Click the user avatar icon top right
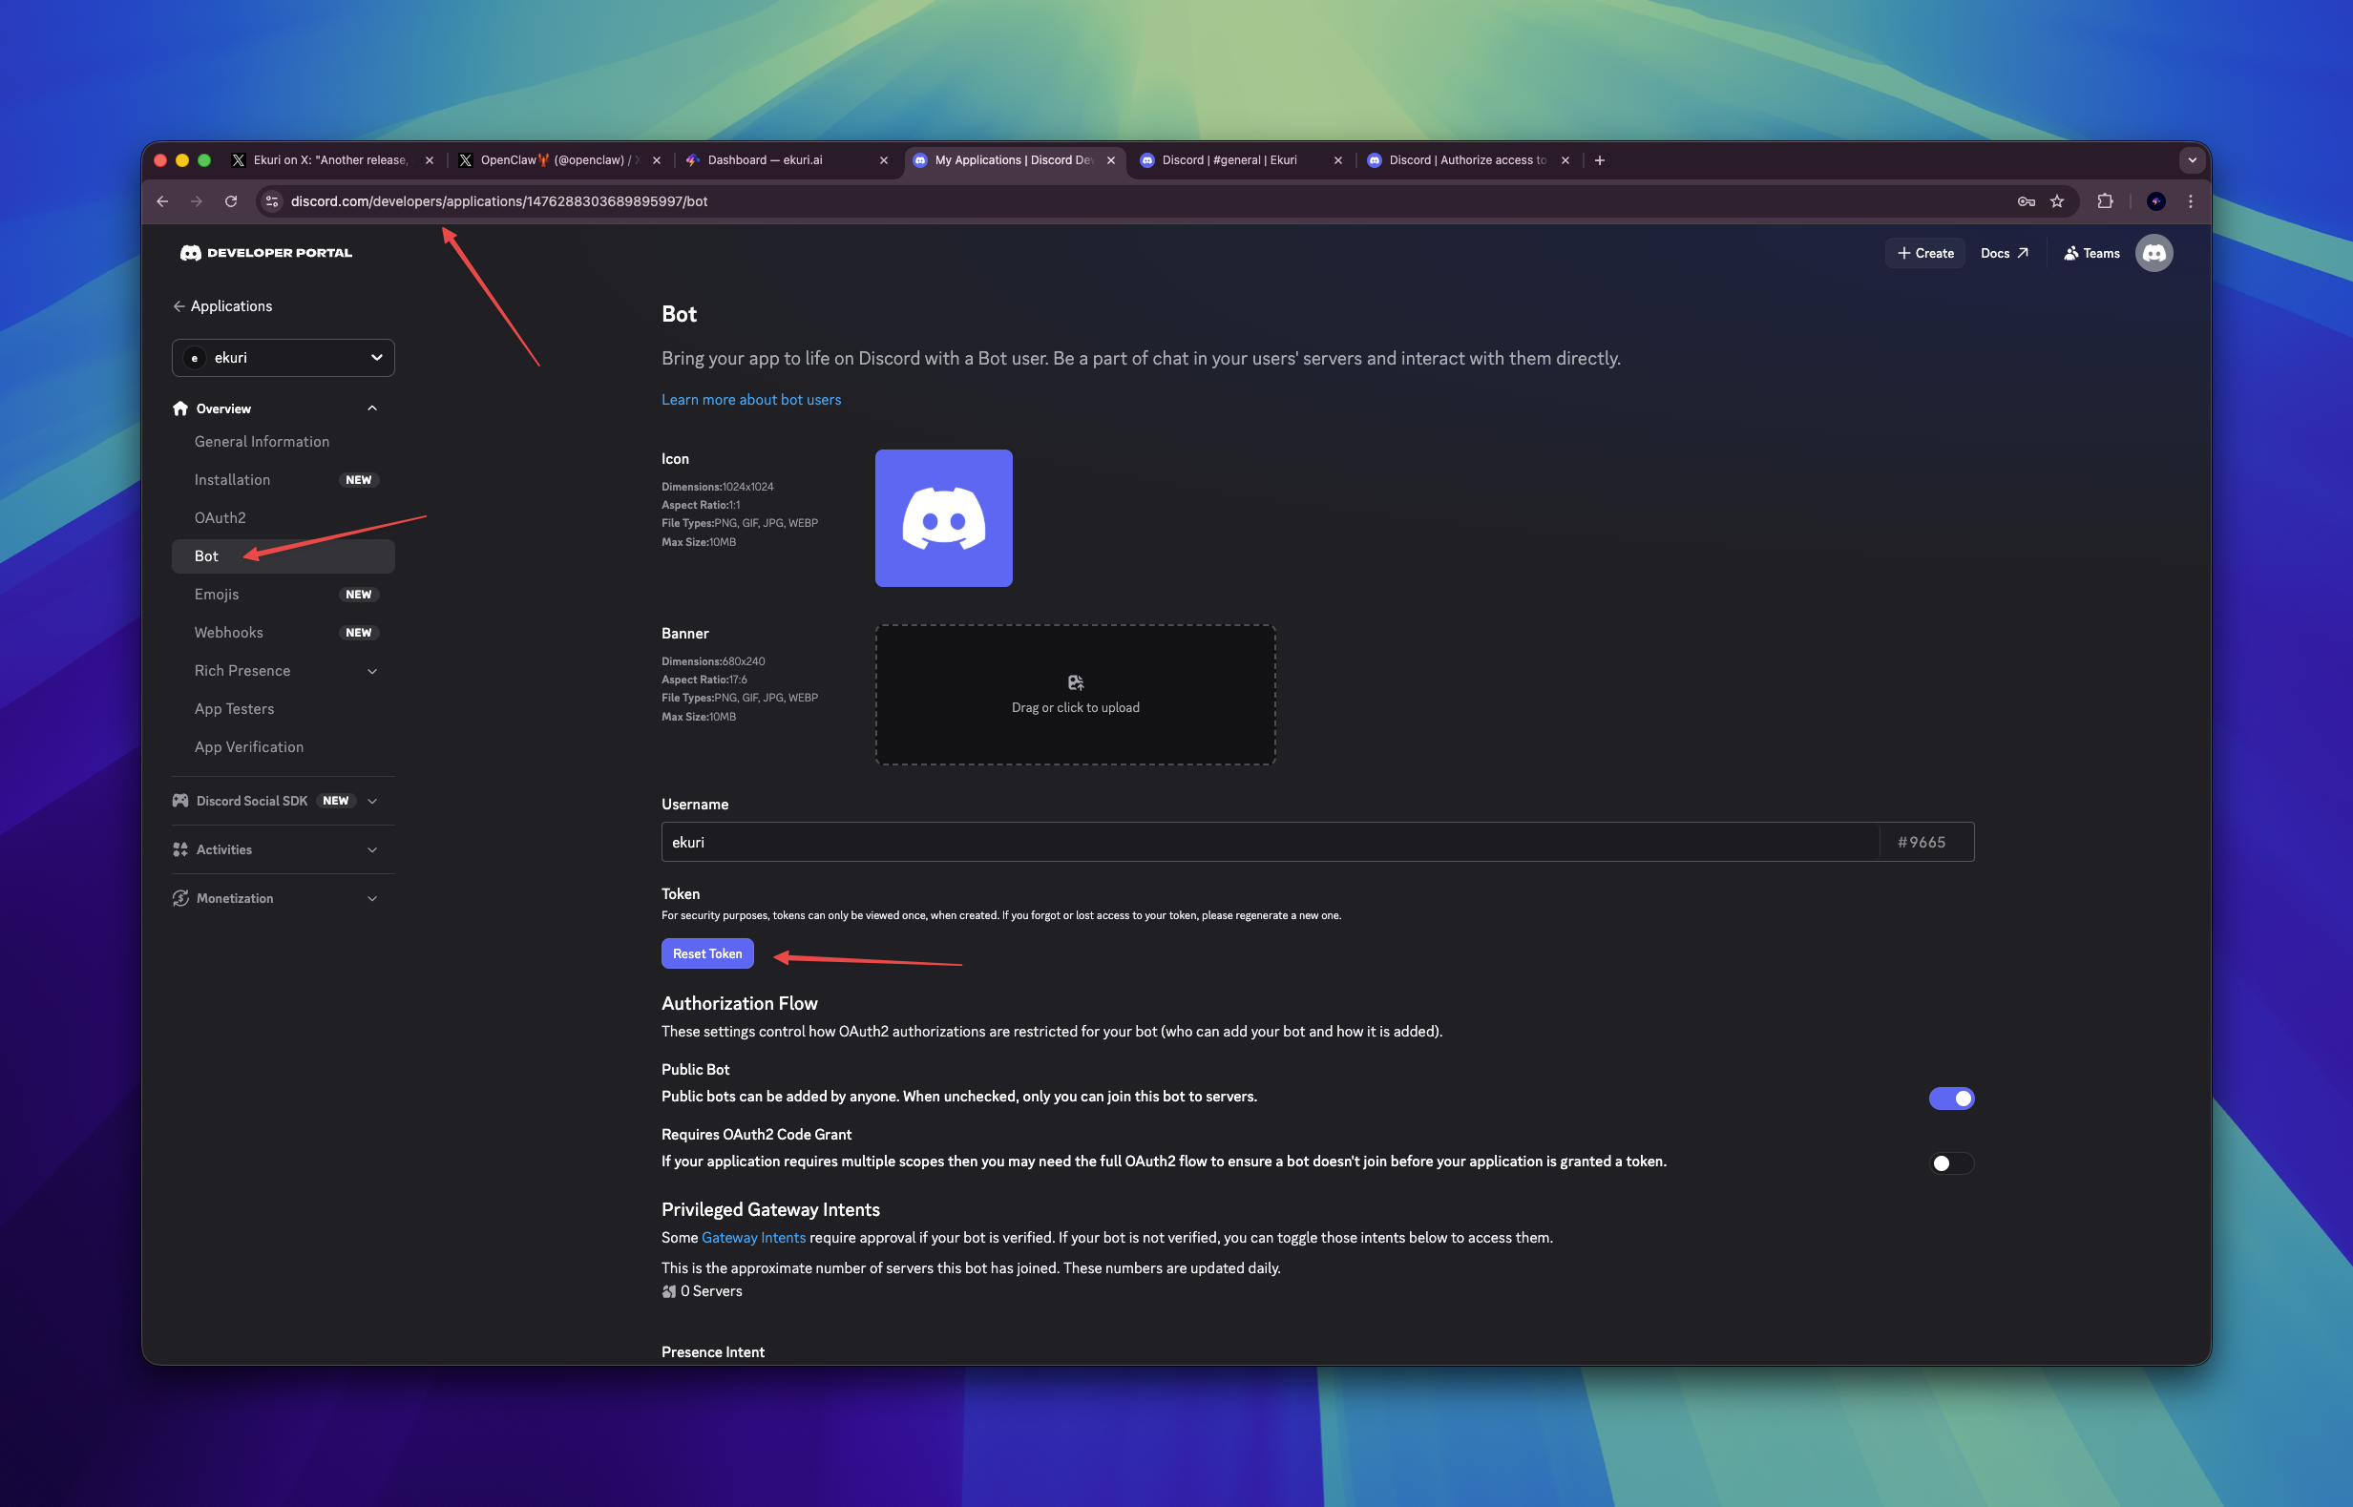2353x1507 pixels. [x=2153, y=253]
